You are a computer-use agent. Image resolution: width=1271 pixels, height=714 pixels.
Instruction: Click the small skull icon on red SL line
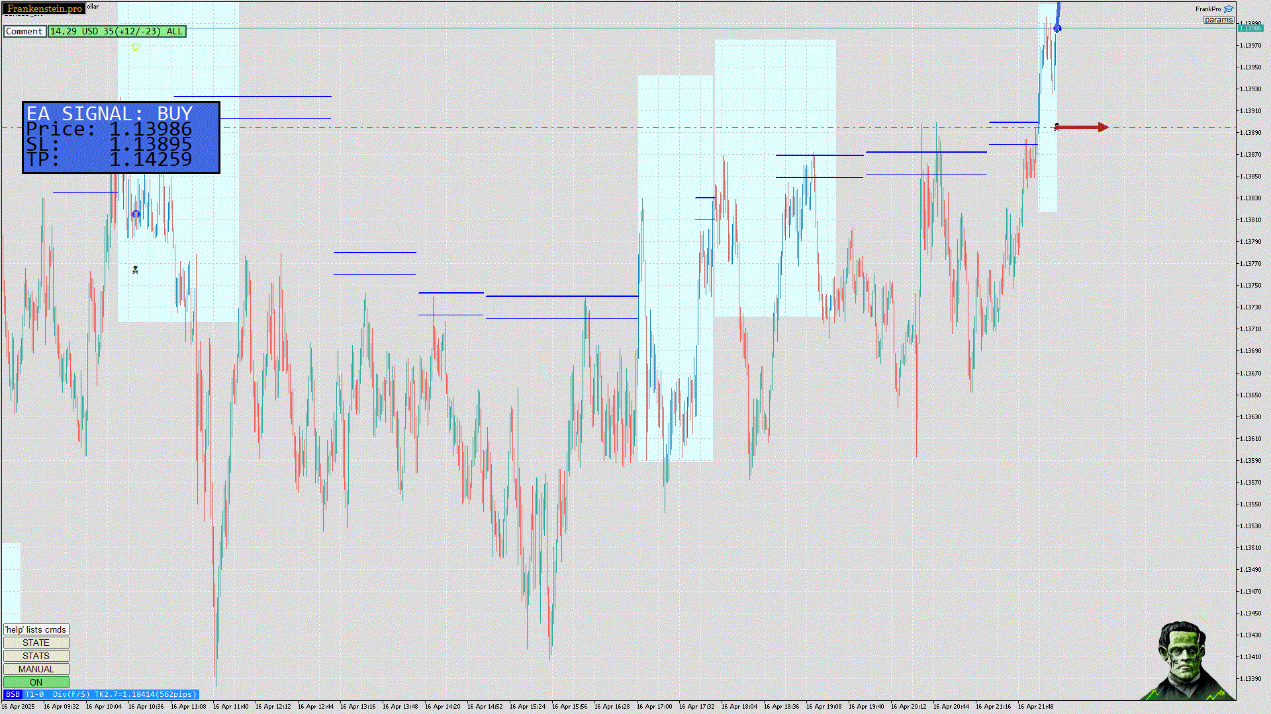pos(1057,126)
